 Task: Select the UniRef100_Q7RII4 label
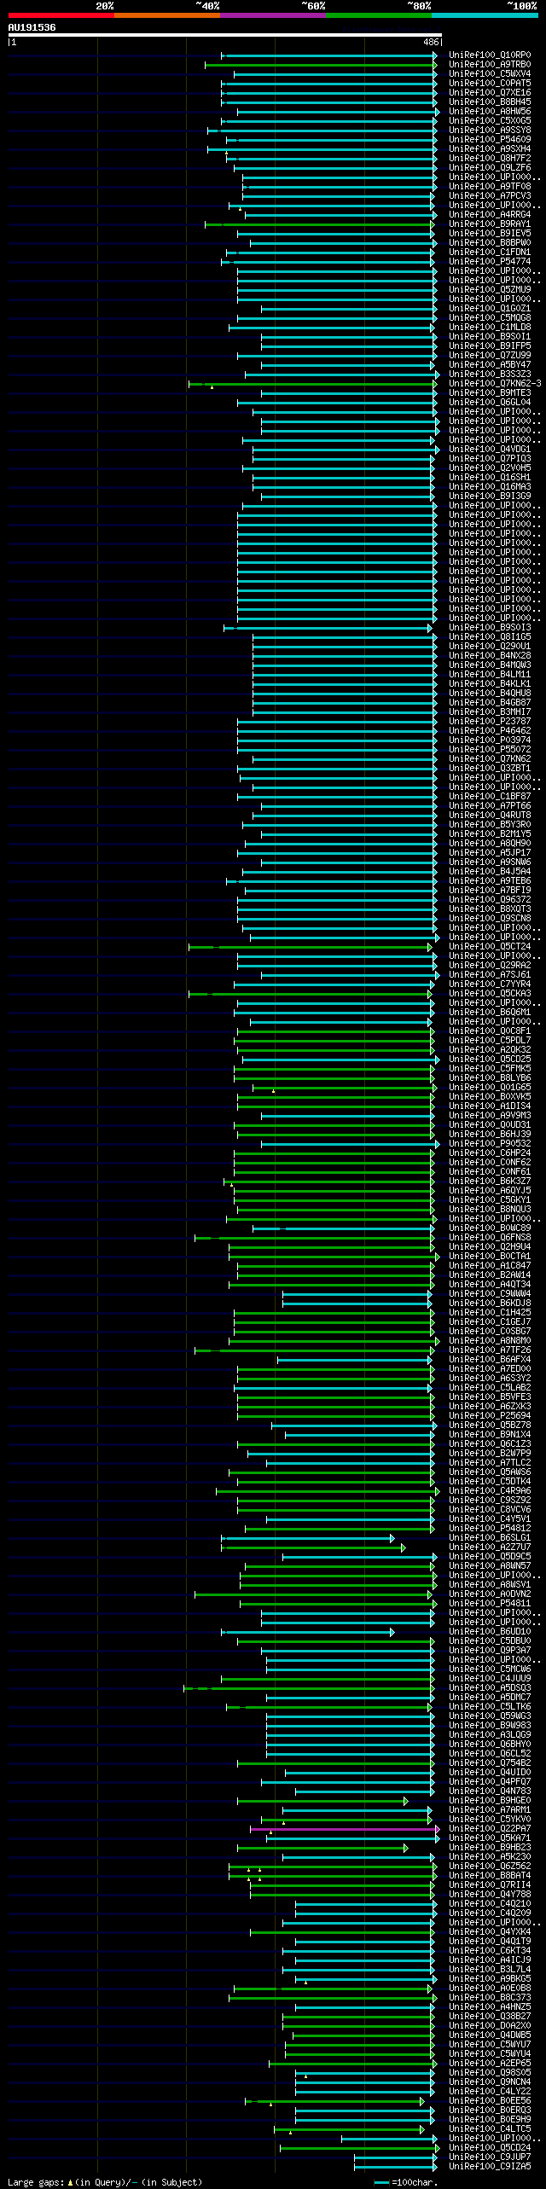tap(490, 1885)
